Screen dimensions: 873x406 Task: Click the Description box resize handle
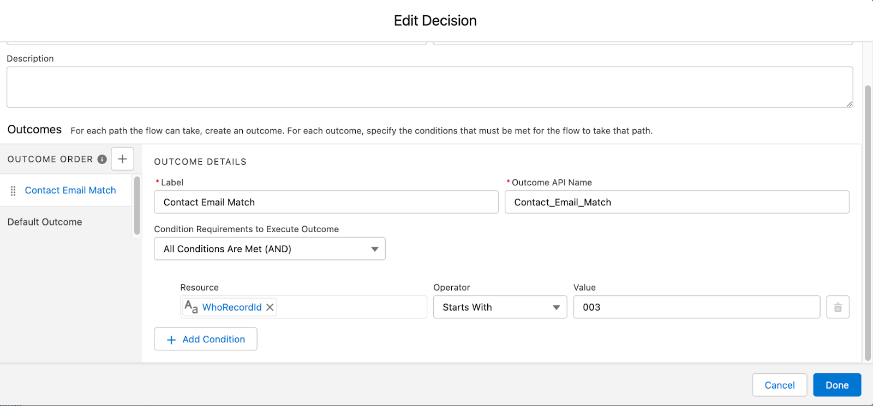(x=849, y=104)
